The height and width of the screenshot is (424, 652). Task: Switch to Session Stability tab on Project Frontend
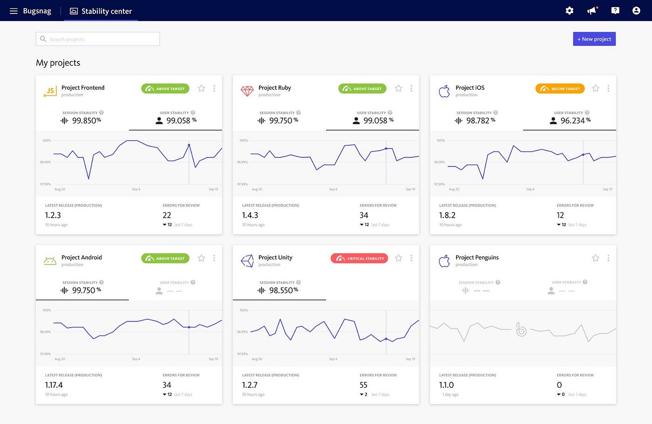[81, 116]
